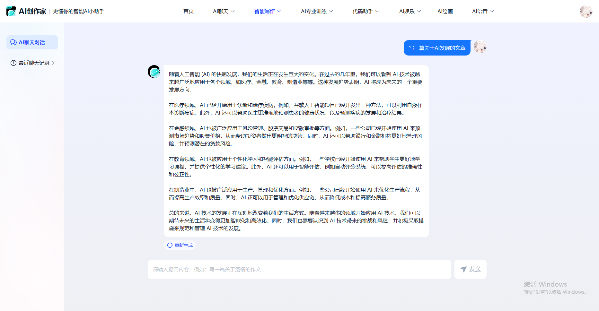Image resolution: width=599 pixels, height=311 pixels.
Task: Click the paragraph starting 在制造业中
Action: [x=295, y=194]
